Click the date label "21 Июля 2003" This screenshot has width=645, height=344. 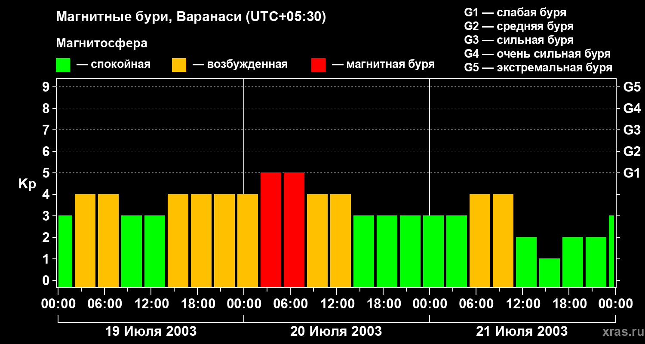522,332
